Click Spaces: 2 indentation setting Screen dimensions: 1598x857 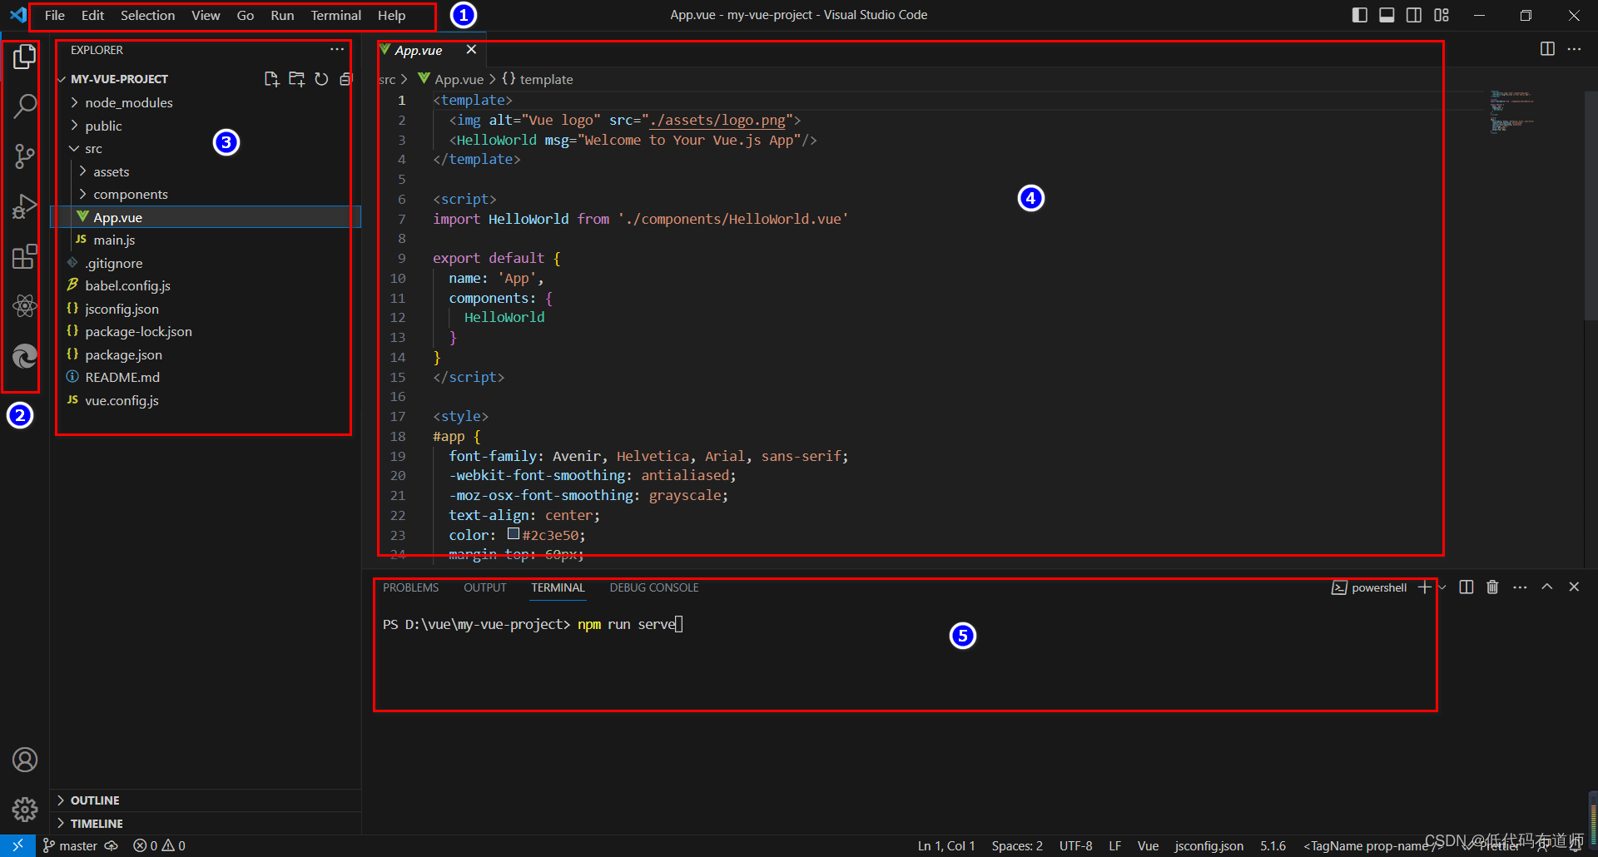click(1017, 845)
